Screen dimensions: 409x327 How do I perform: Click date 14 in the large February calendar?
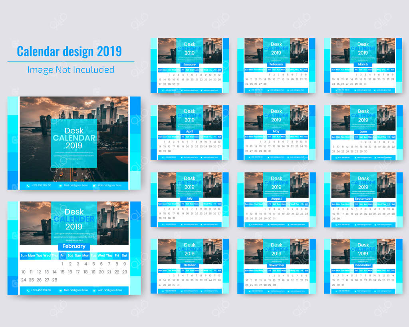55,272
